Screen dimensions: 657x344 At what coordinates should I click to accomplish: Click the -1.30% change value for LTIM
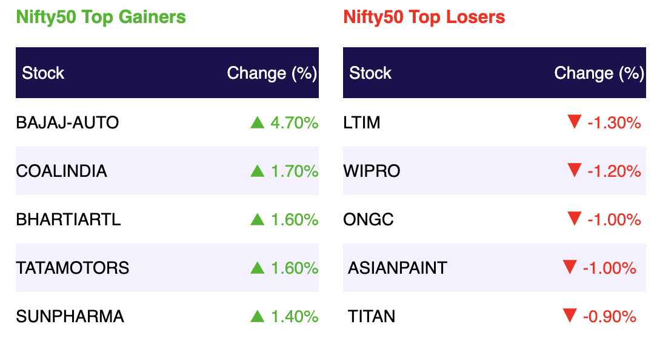coord(614,122)
